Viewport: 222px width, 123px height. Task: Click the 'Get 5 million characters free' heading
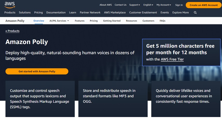[180, 49]
